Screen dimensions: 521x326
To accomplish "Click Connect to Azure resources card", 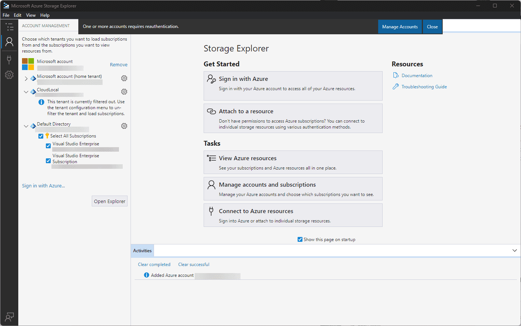I will [x=293, y=215].
